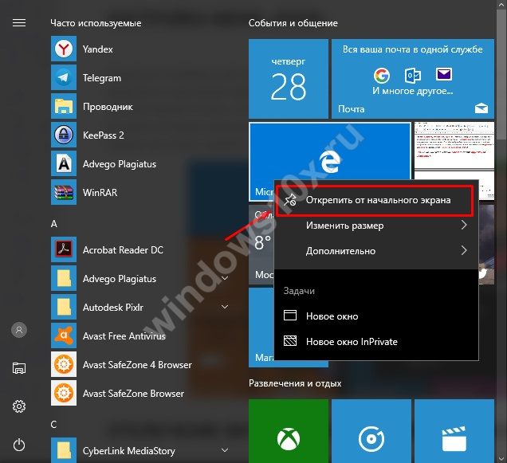Open Проводник file explorer icon
Screen dimensions: 507x463
[64, 106]
